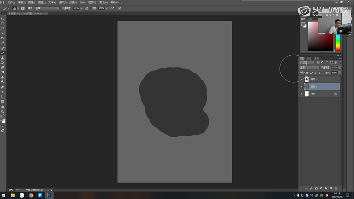354x199 pixels.
Task: Select the Hand tool
Action: tap(2, 106)
